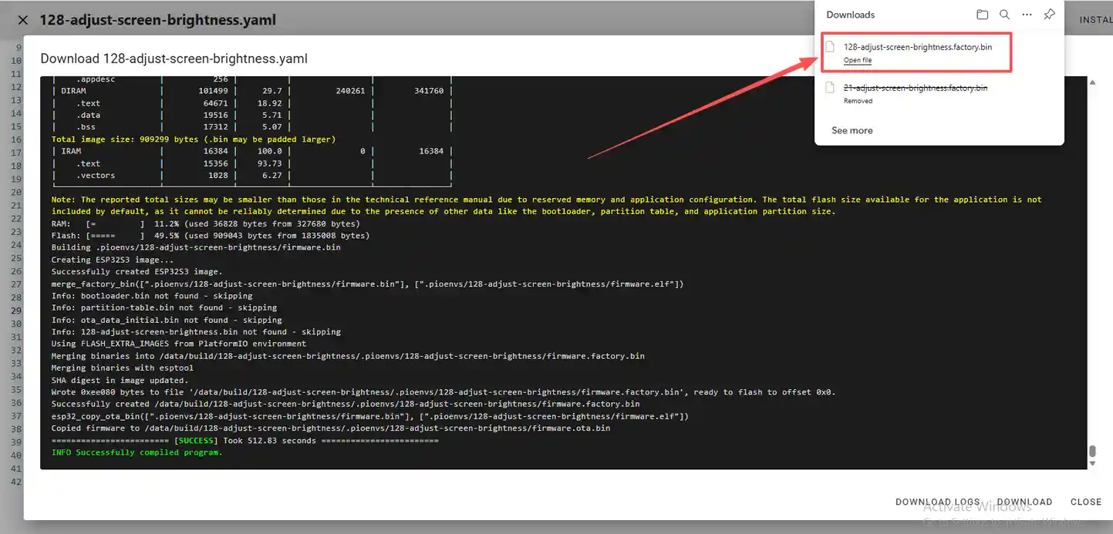Expand the list with See more

point(852,131)
